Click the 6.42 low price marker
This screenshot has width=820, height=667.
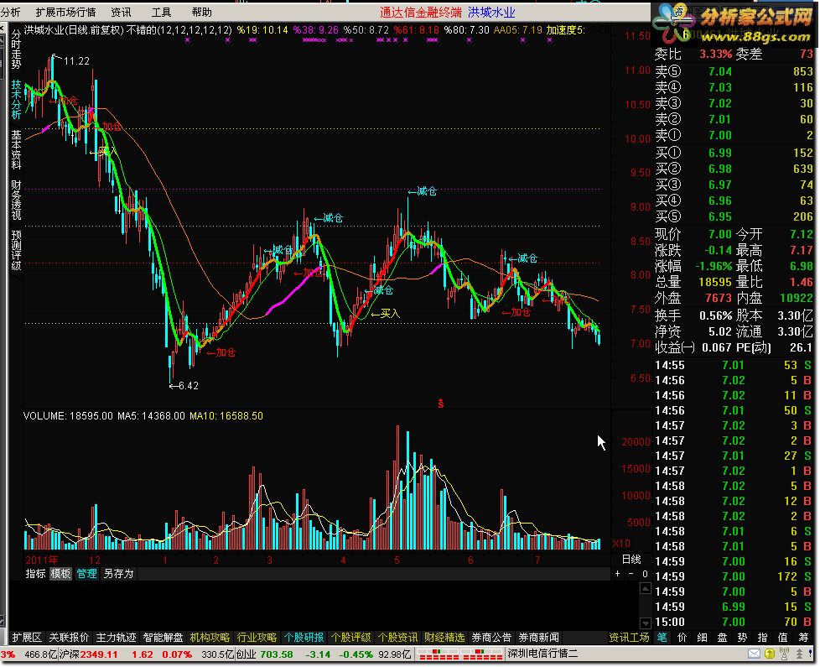tap(189, 386)
